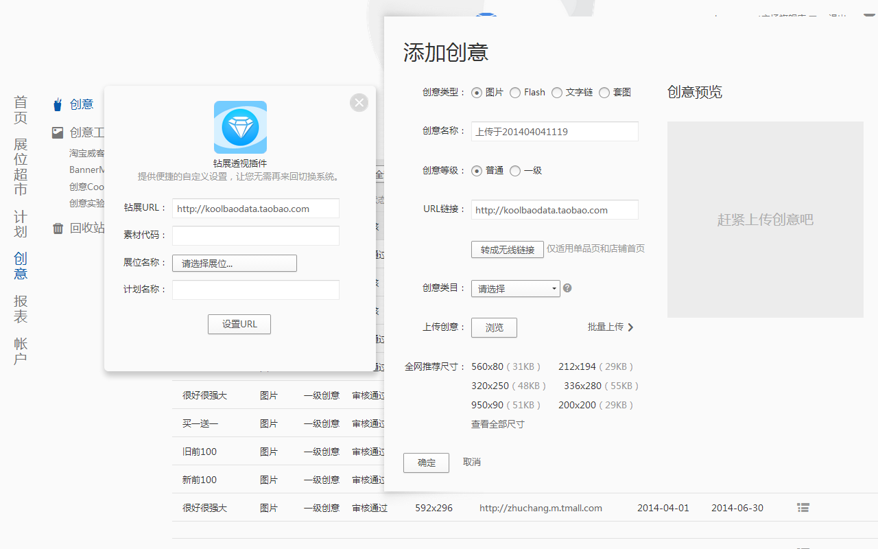Open the 请选择展位 selector
Image resolution: width=878 pixels, height=549 pixels.
point(235,263)
